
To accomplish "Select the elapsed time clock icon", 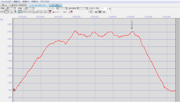I will pos(11,12).
